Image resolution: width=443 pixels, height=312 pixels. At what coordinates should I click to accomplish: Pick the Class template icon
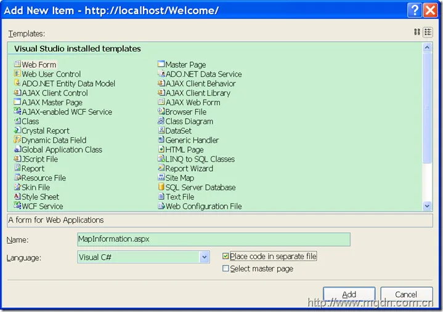click(x=17, y=121)
